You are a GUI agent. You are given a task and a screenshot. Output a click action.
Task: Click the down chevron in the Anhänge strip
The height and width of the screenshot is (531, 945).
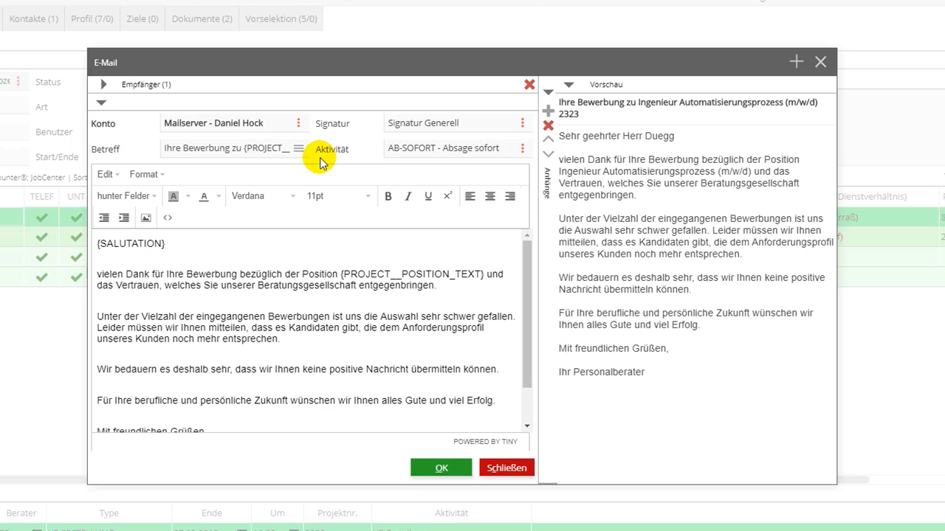[548, 154]
